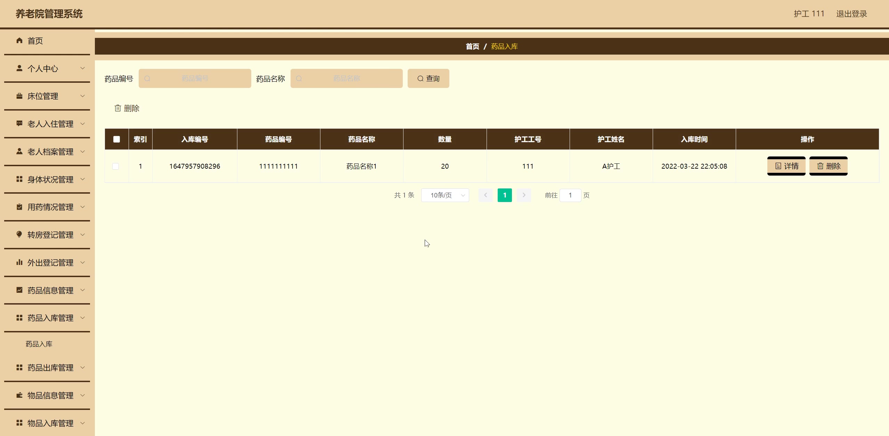Click the lightbulb icon beside 转房登记管理
This screenshot has width=889, height=436.
[x=19, y=234]
